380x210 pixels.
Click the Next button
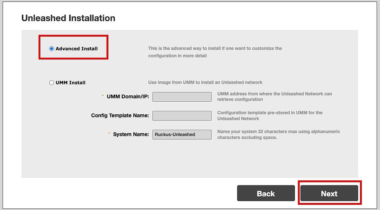(329, 193)
